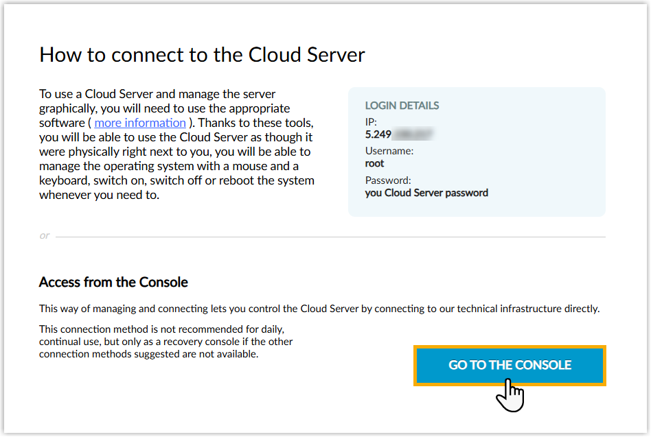Click the horizontal divider line beside "or"

pyautogui.click(x=330, y=237)
